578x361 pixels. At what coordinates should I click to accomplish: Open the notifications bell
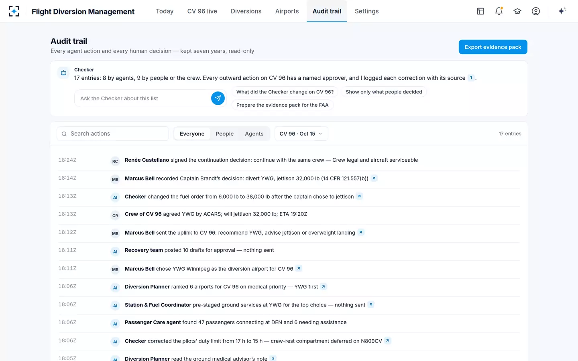[499, 11]
